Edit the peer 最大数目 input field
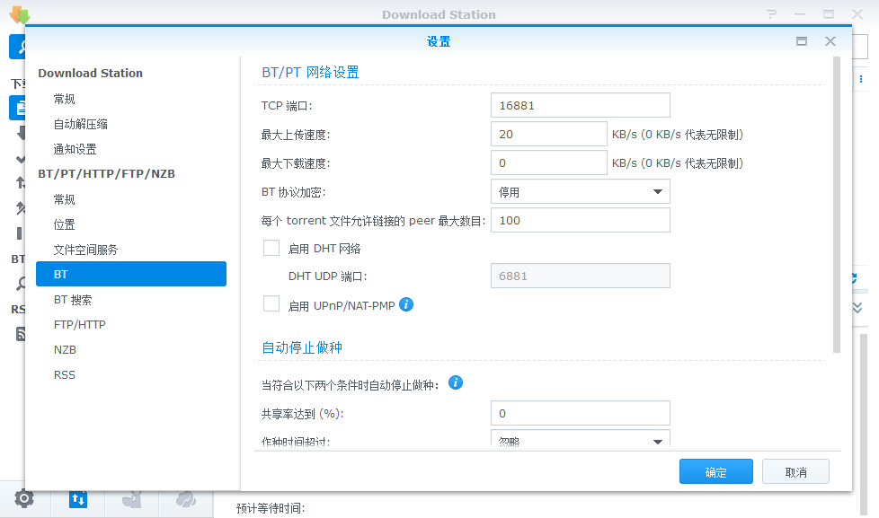879x518 pixels. 581,220
